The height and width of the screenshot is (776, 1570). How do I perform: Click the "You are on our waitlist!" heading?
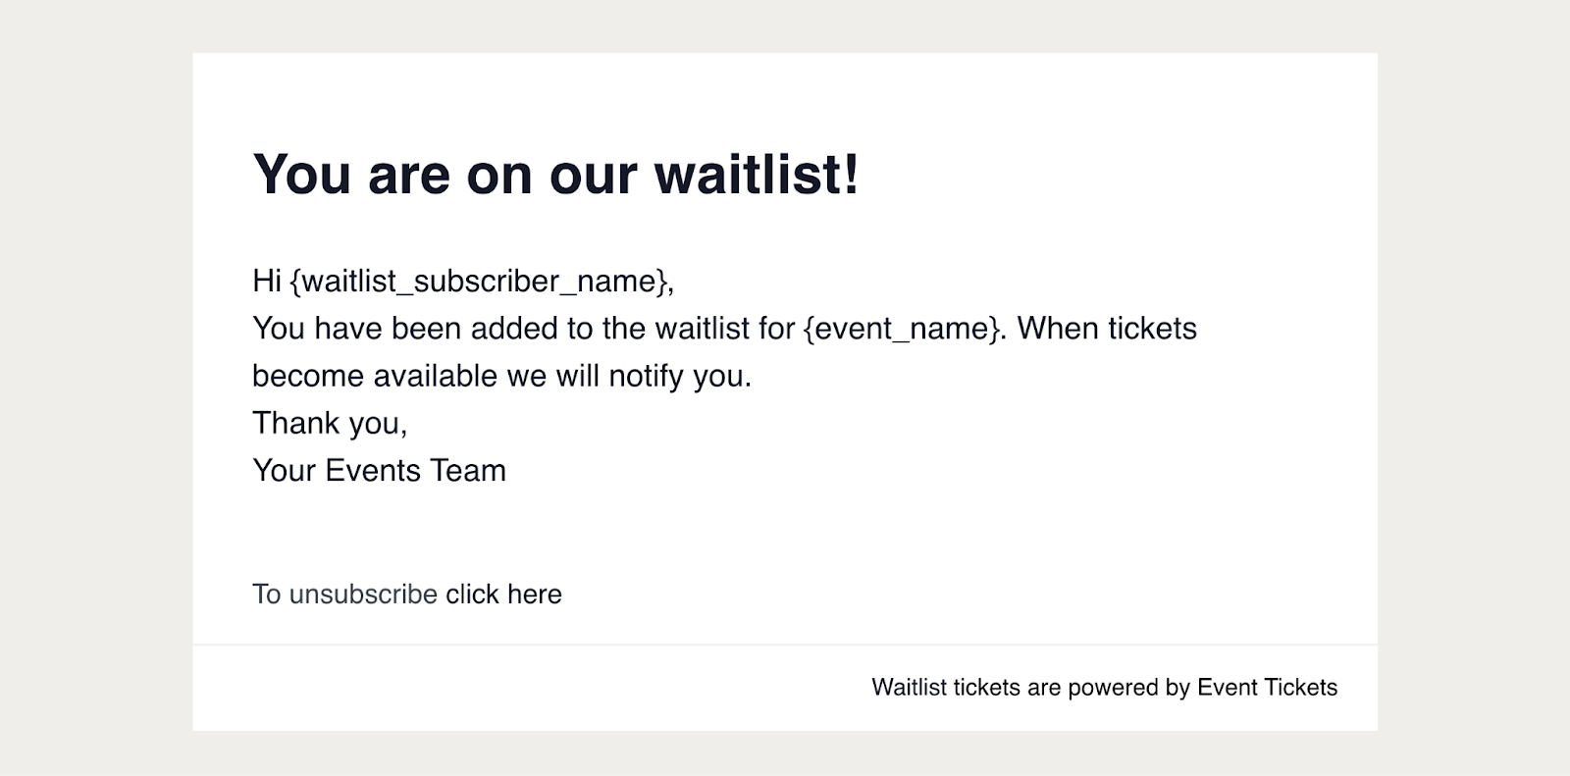(555, 175)
